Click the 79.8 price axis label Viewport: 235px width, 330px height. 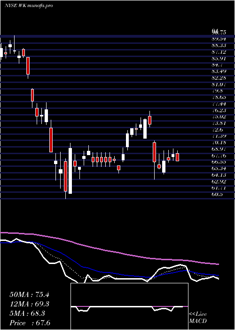(217, 91)
